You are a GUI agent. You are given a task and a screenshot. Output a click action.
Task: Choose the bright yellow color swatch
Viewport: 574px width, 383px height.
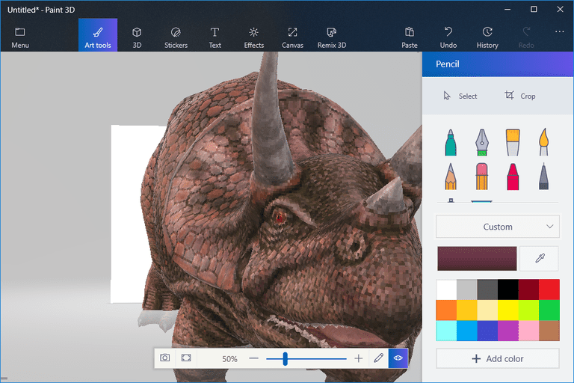(x=508, y=310)
